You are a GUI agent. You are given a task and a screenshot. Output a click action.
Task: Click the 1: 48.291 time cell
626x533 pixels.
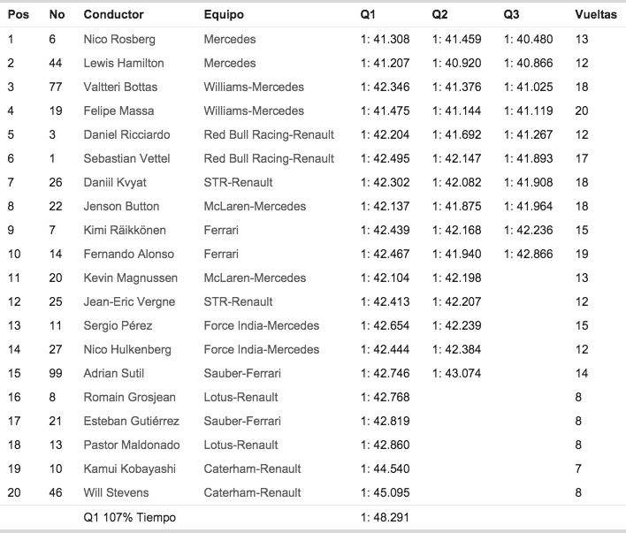point(386,517)
